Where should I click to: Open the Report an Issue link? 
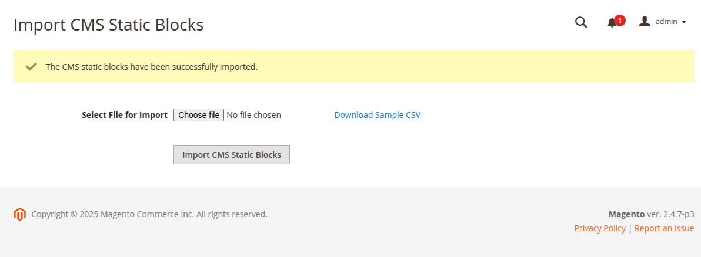point(664,228)
